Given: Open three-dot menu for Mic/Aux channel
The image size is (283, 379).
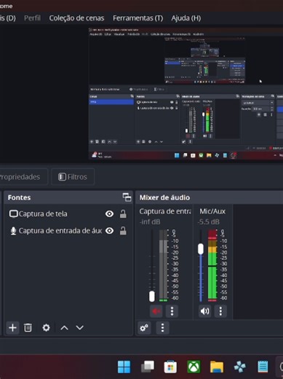Looking at the screenshot, I should (220, 311).
